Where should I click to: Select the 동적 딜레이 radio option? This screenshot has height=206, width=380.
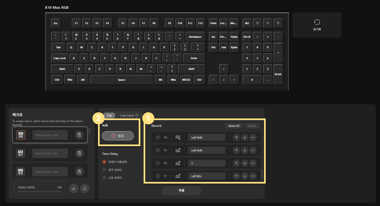click(x=104, y=170)
